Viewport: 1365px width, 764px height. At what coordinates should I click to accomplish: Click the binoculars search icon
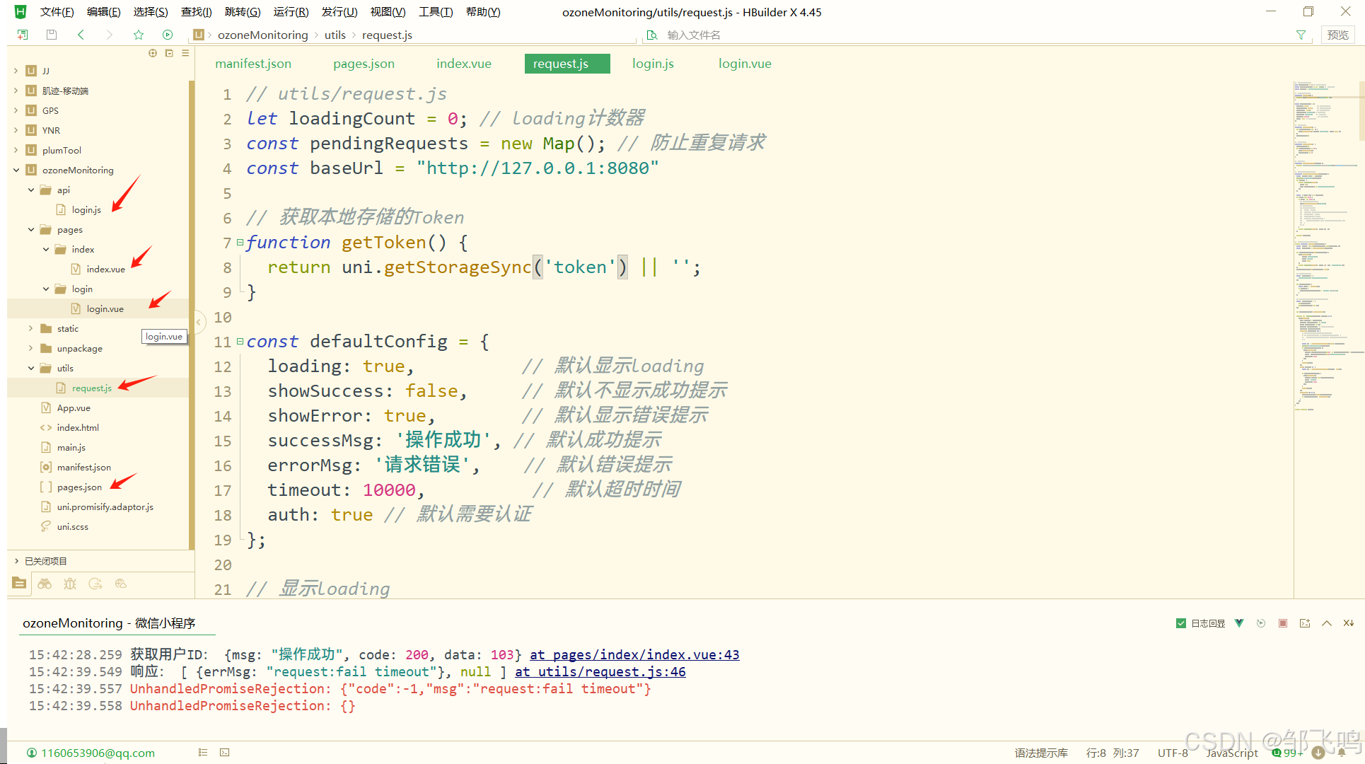pos(45,584)
